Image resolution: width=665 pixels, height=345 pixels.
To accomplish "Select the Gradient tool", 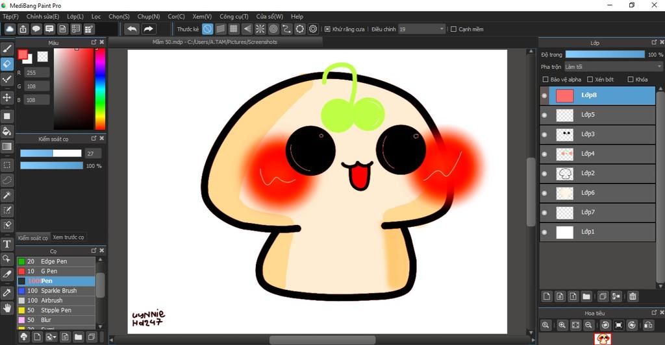I will (6, 147).
